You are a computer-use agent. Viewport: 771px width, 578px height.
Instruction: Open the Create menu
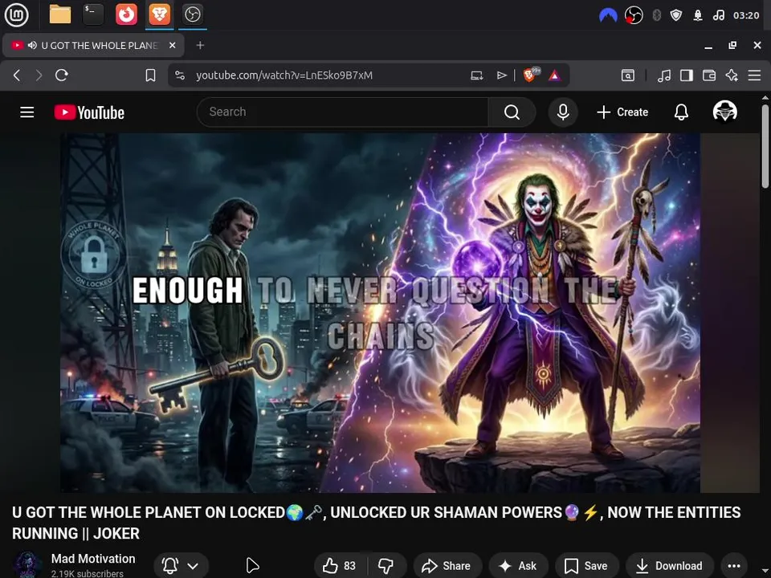pos(622,112)
